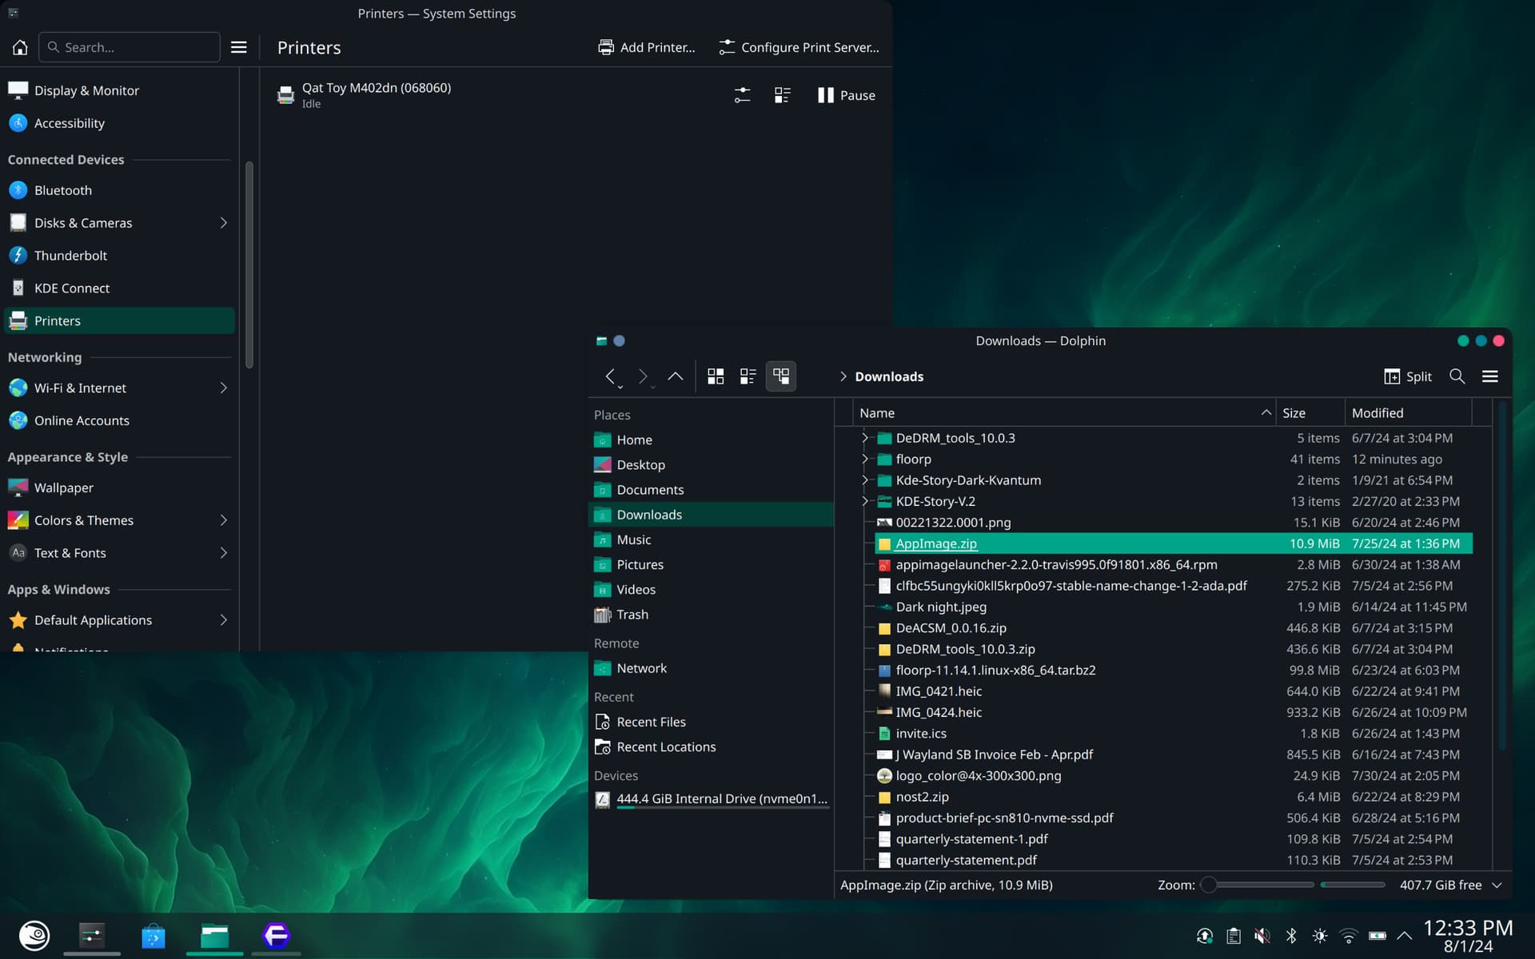Select Documents in Places panel
The image size is (1535, 959).
point(649,490)
